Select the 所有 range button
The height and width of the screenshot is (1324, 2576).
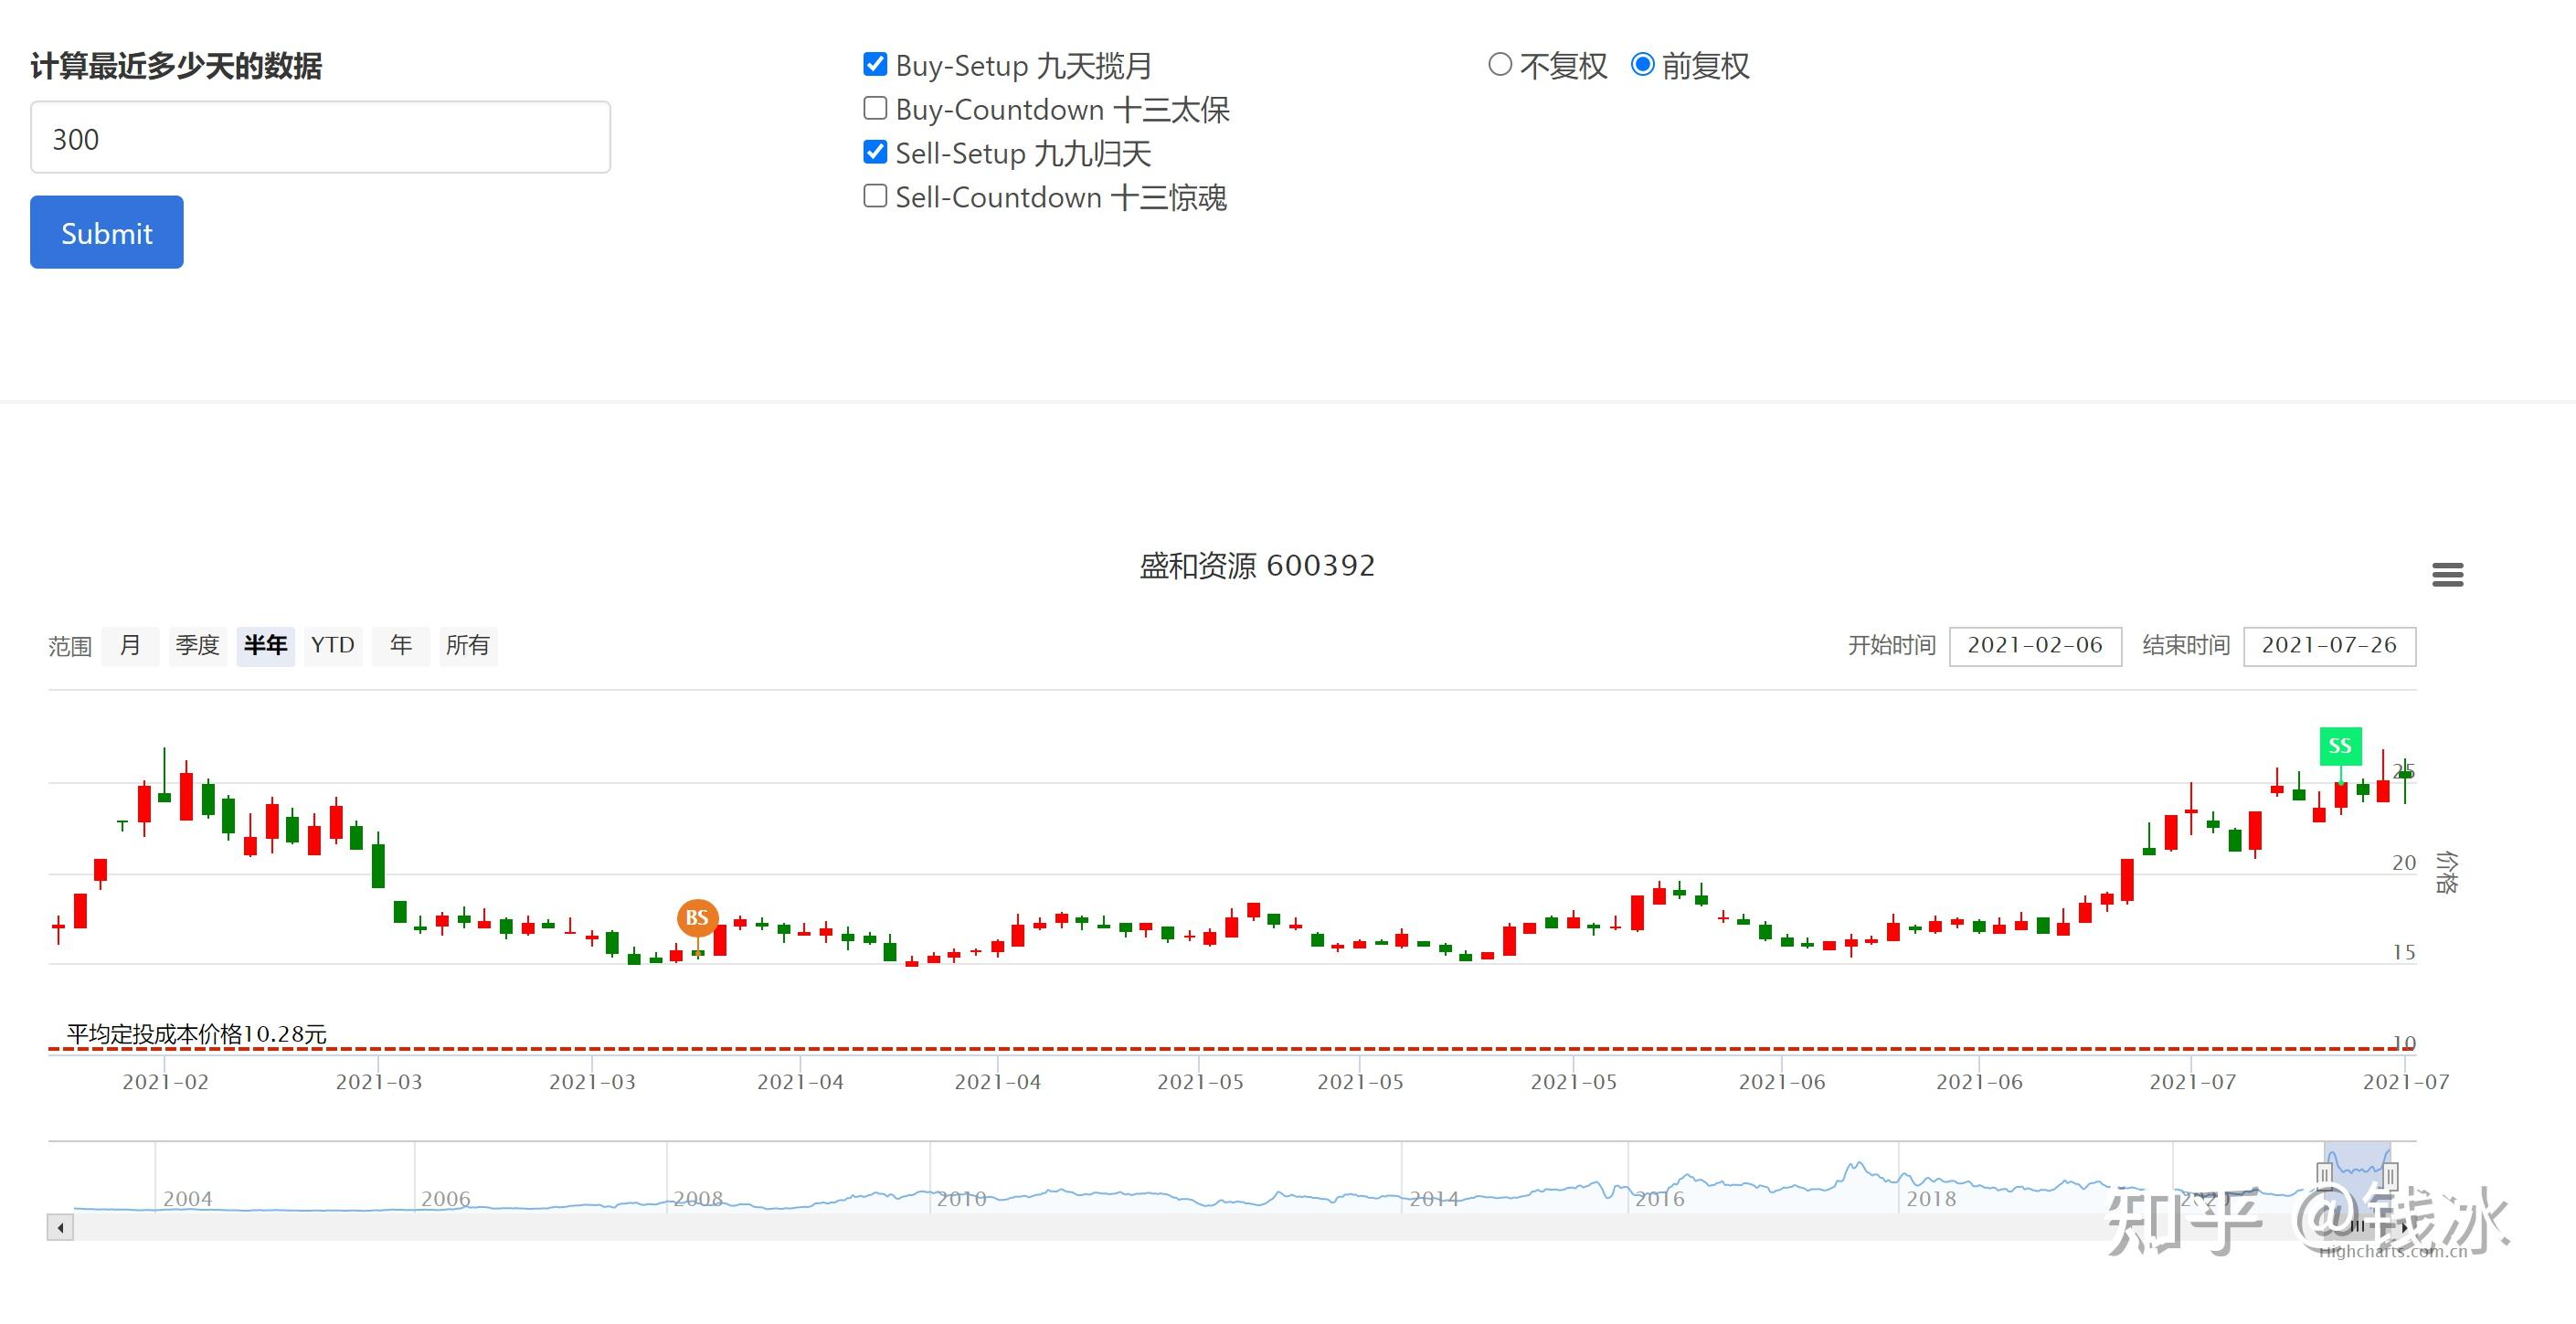click(468, 646)
